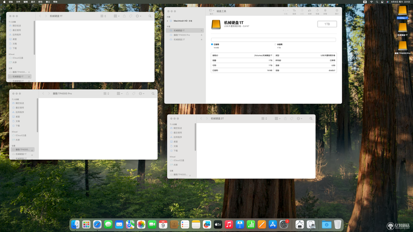Click share icon in 机械硬盘 2T Finder window
Viewport: 413px width, 232px height.
point(285,119)
